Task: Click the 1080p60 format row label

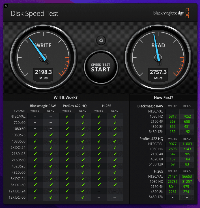Action: coord(19,141)
